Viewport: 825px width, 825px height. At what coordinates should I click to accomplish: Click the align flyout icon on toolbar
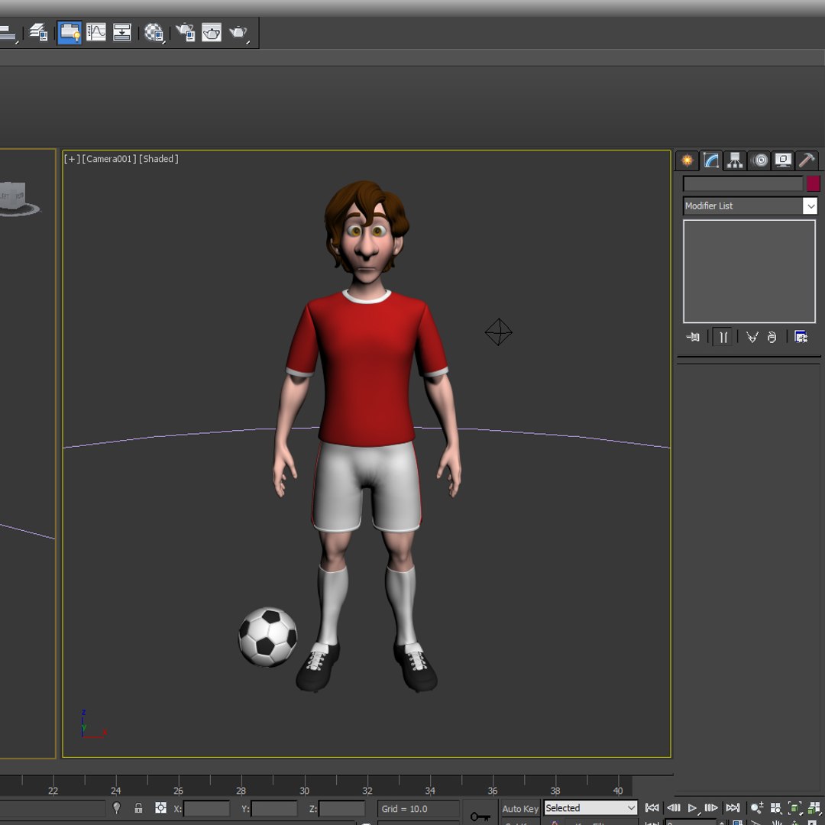(x=8, y=34)
